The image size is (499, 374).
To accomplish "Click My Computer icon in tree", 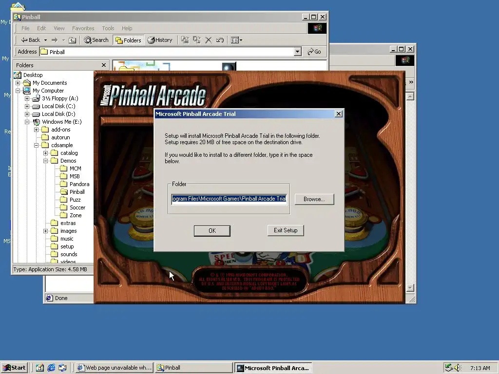I will 27,91.
